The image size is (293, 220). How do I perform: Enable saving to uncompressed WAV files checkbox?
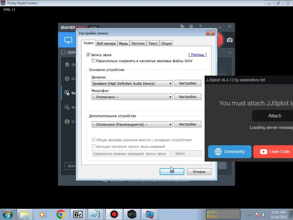click(93, 61)
